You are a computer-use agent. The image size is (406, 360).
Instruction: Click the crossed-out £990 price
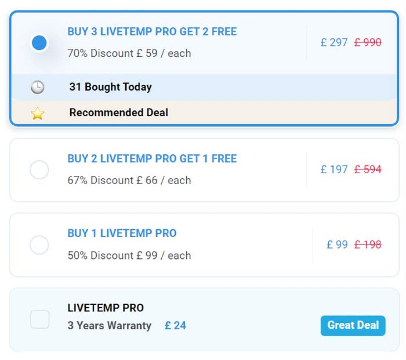(x=367, y=42)
